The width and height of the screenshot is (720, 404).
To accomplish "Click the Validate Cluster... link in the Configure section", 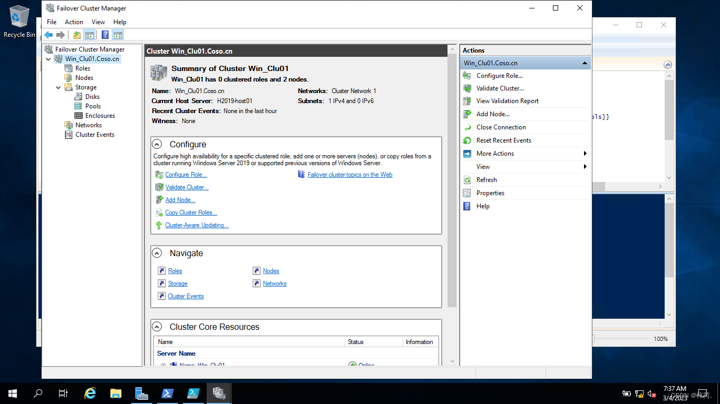I will pos(187,187).
